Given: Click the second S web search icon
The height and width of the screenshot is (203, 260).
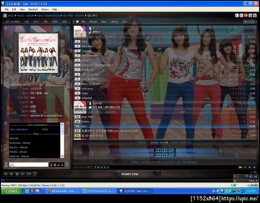Looking at the screenshot, I should pyautogui.click(x=241, y=16).
